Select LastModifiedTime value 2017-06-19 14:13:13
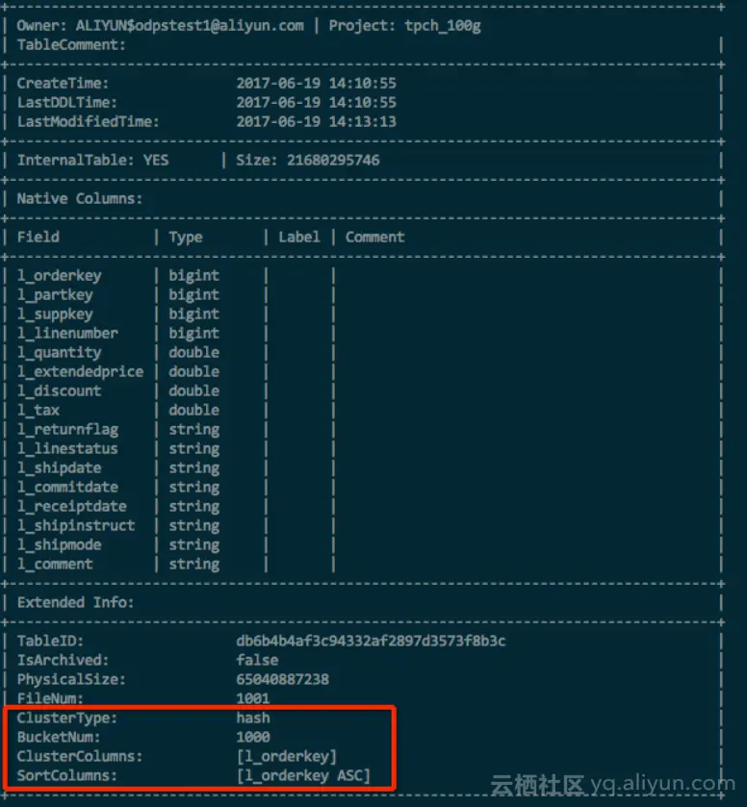The height and width of the screenshot is (807, 747). pos(317,121)
